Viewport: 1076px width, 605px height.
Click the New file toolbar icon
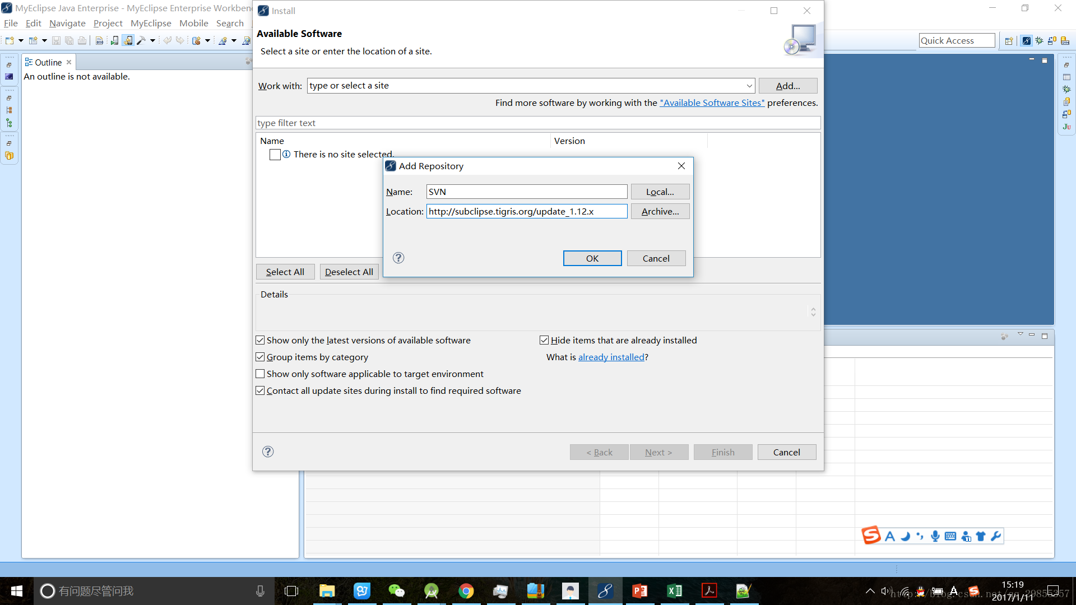pyautogui.click(x=10, y=40)
